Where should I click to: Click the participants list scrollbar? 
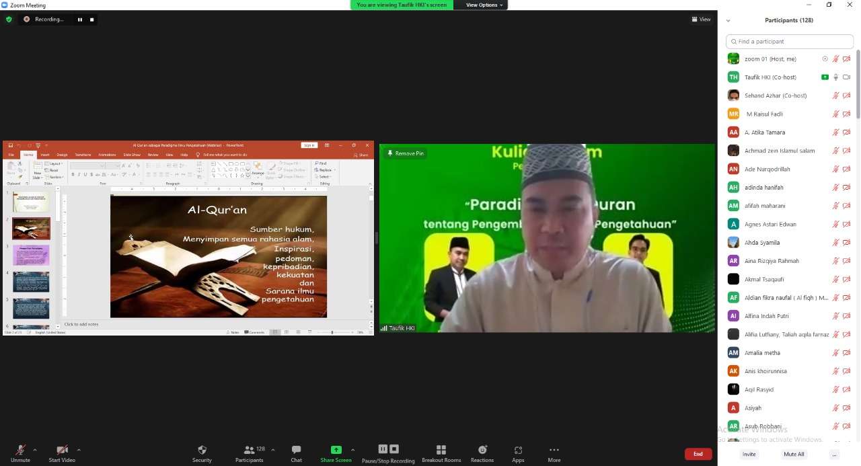pos(858,84)
